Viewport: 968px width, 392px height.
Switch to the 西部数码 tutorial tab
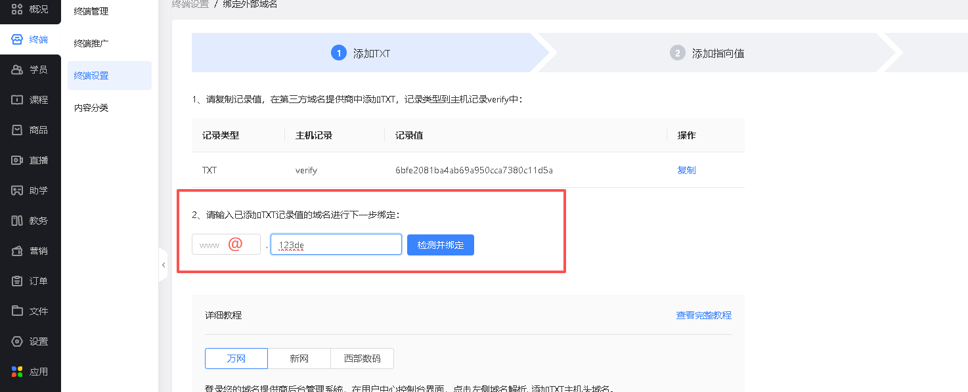pos(363,359)
